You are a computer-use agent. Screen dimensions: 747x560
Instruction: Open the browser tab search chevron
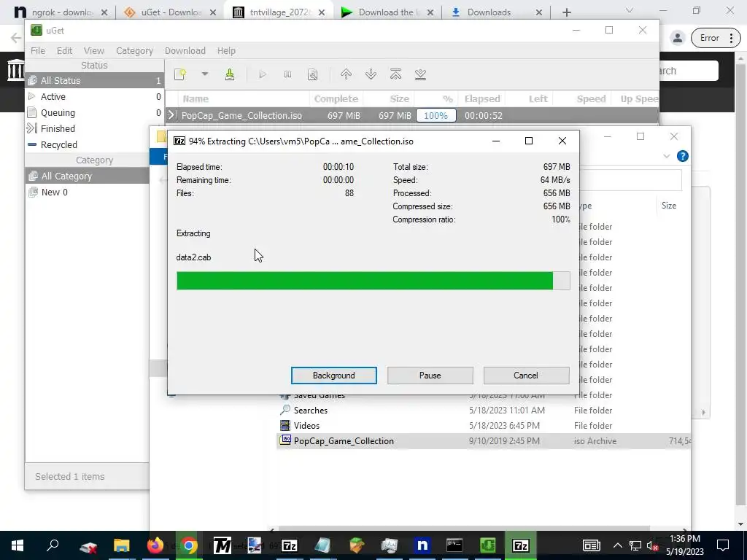click(630, 10)
